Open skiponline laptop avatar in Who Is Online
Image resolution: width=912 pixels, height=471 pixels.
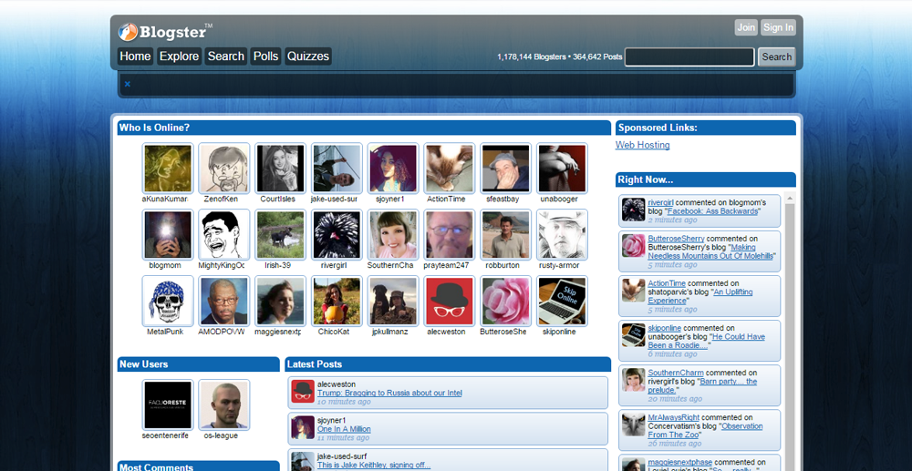(562, 301)
